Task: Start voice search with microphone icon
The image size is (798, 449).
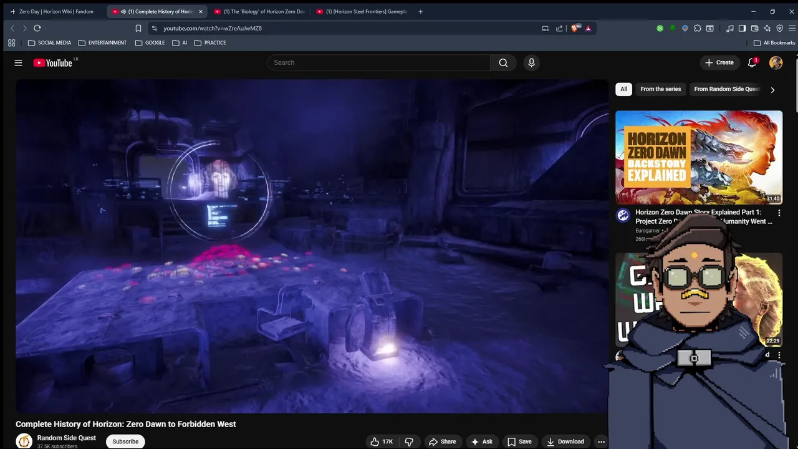Action: click(x=531, y=62)
